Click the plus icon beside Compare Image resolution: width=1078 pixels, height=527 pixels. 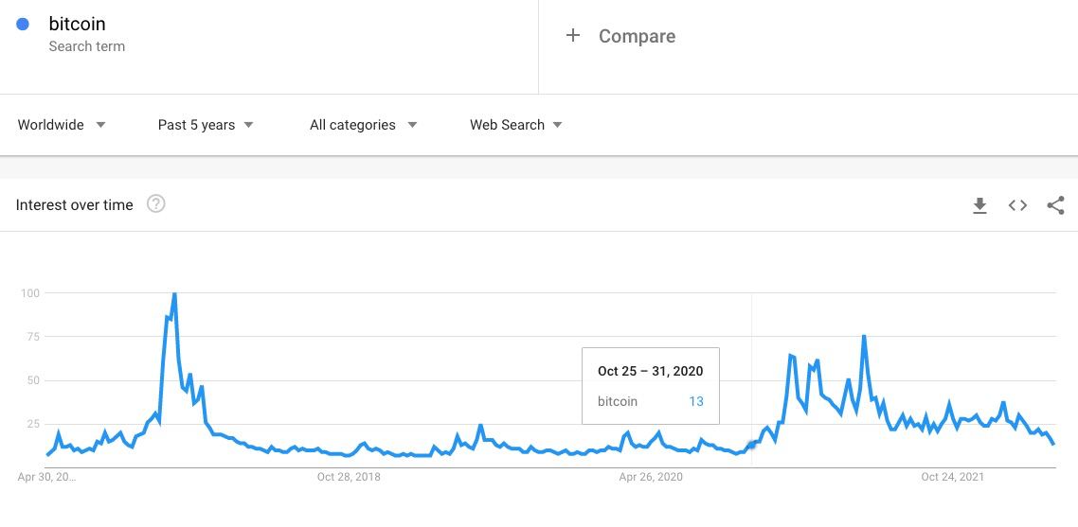click(572, 36)
